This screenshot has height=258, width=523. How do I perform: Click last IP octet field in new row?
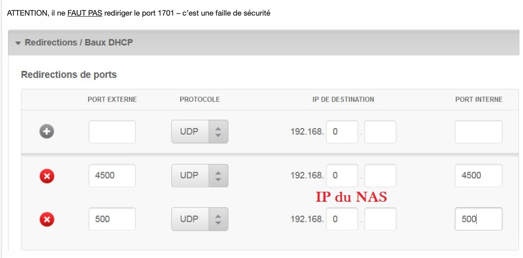coord(380,132)
